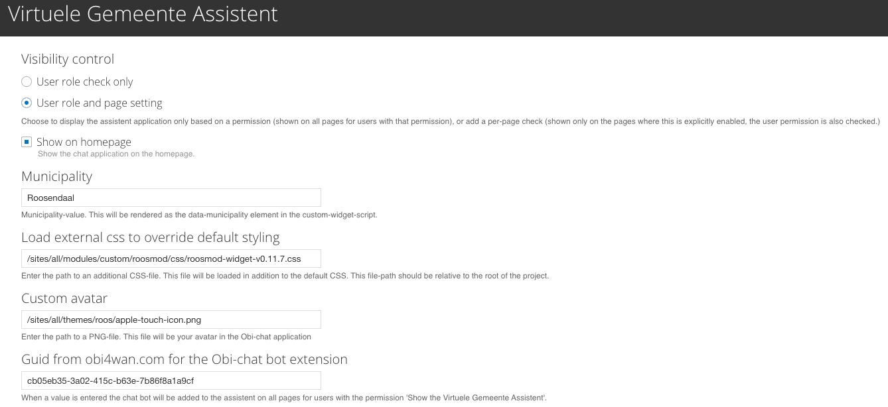Click the "Load external css" field label
The width and height of the screenshot is (888, 407).
coord(150,237)
